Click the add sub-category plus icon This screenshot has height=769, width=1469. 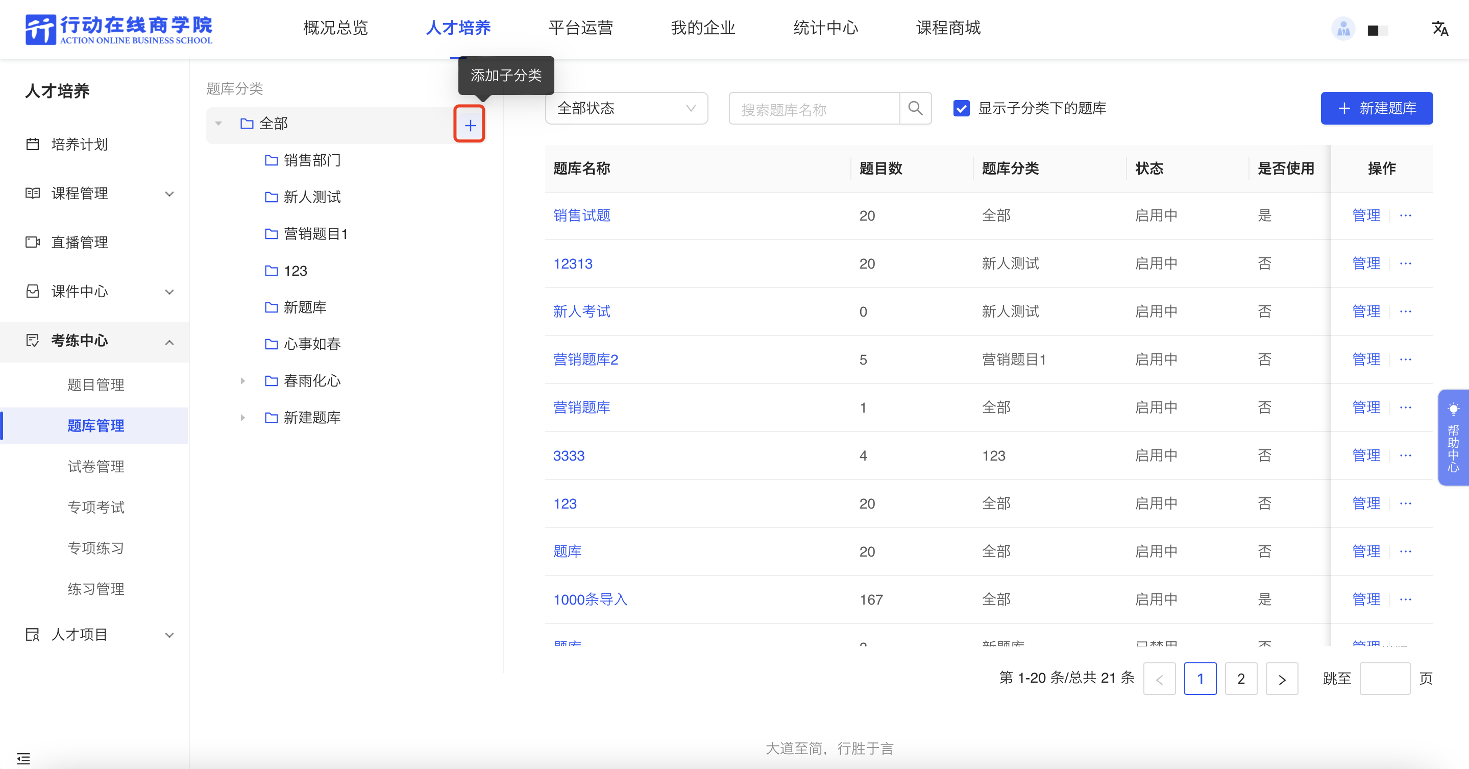point(469,125)
